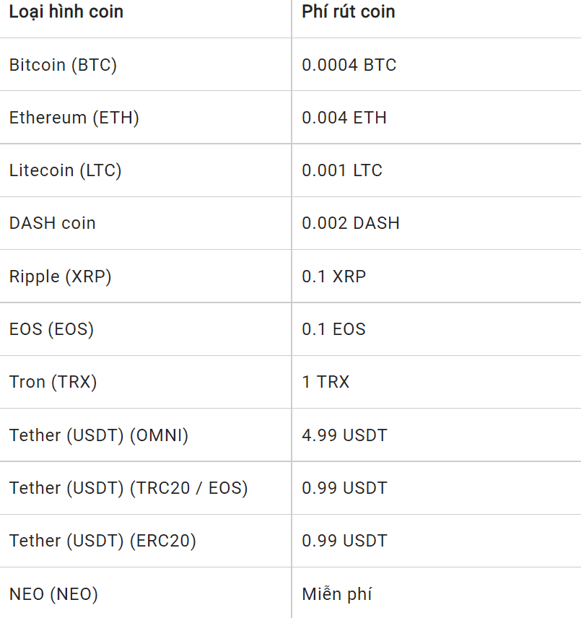
Task: Select the Tether (USDT) (OMNI) cell
Action: click(99, 435)
